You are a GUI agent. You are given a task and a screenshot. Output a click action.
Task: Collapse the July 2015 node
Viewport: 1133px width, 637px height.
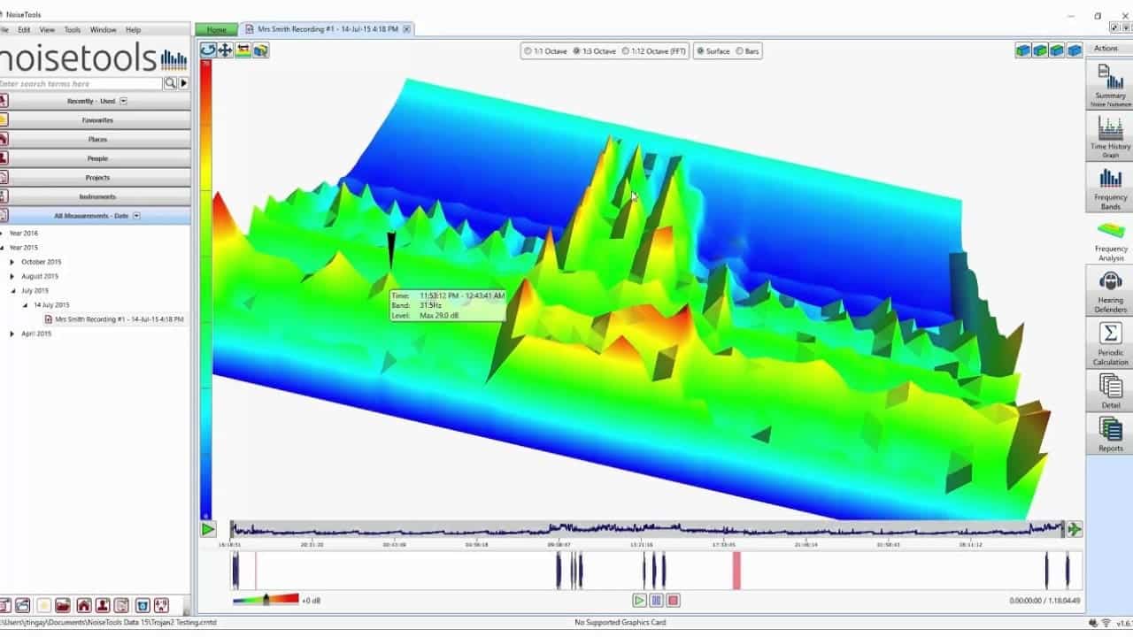(x=12, y=290)
